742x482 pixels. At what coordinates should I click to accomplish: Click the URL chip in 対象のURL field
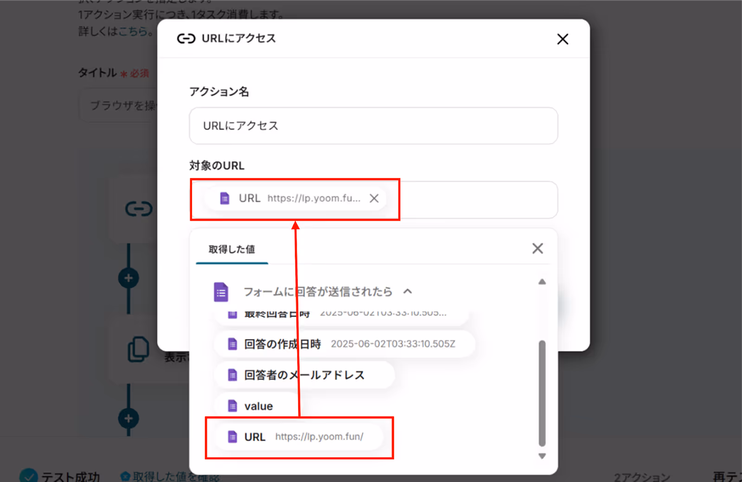(295, 199)
